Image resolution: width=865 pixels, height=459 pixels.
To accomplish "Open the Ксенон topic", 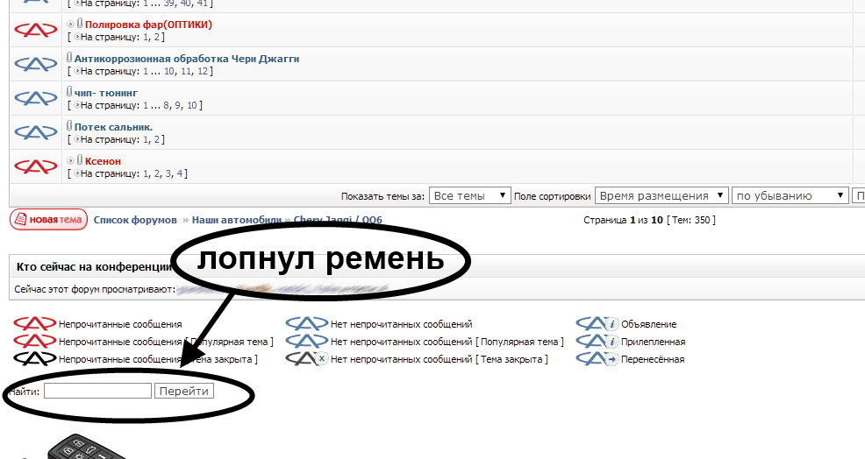I will [x=103, y=161].
